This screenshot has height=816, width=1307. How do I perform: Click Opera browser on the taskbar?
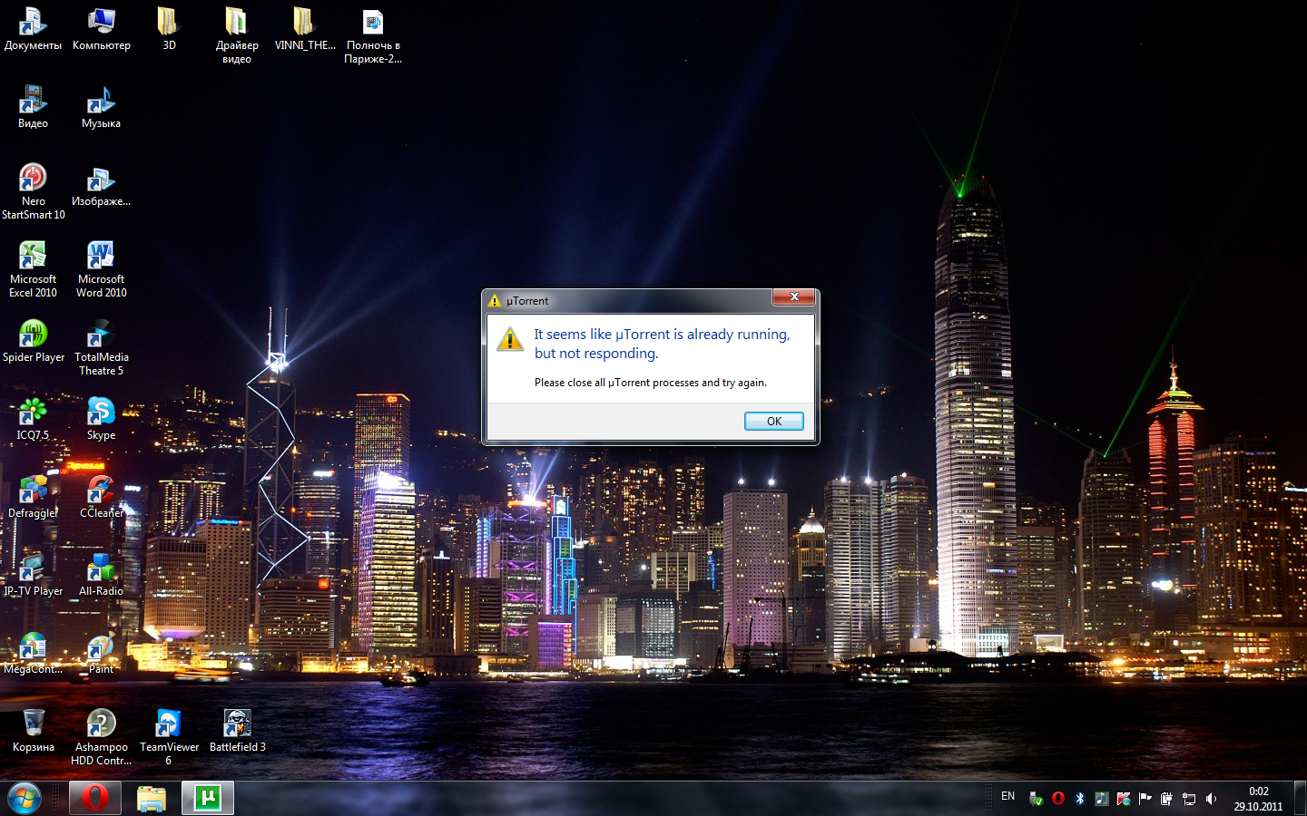click(x=95, y=798)
